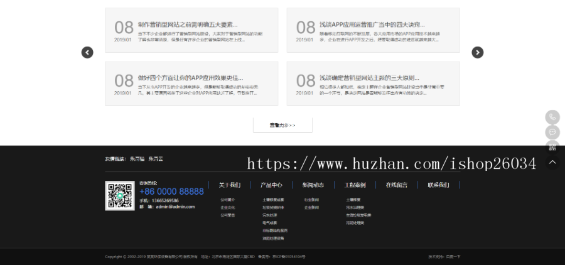565x265 pixels.
Task: Open floating chat bubble icon
Action: coord(552,132)
